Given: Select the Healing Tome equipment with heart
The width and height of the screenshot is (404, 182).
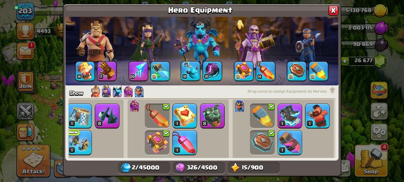Looking at the screenshot, I should (185, 116).
